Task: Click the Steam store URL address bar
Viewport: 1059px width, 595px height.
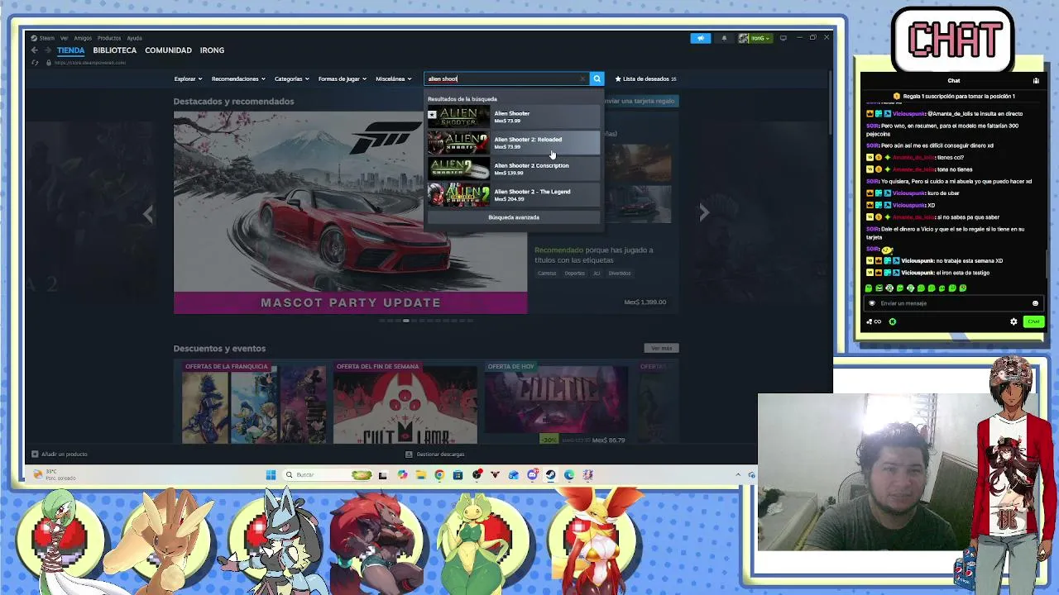Action: [x=89, y=63]
